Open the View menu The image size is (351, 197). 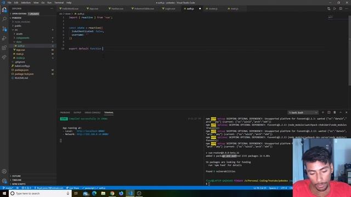(36, 3)
